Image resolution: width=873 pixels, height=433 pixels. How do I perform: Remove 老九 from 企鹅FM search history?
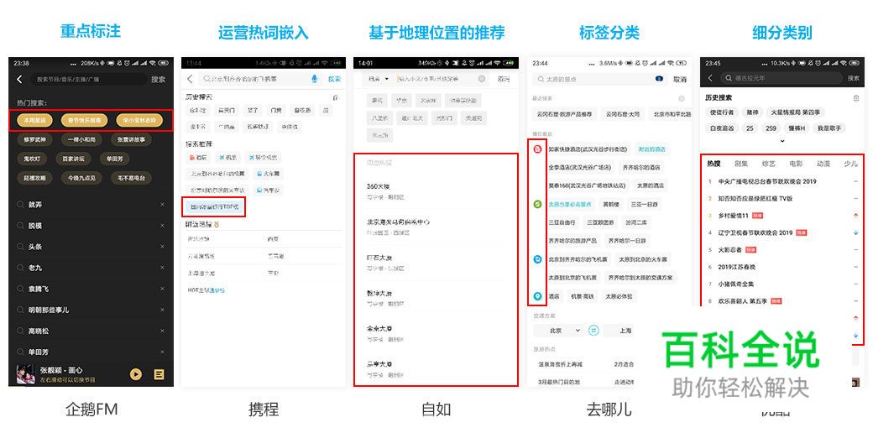(162, 268)
